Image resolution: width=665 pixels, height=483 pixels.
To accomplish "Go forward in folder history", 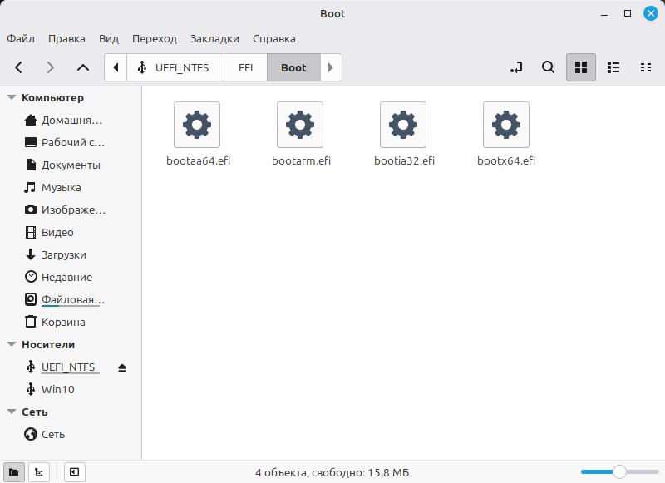I will tap(51, 67).
